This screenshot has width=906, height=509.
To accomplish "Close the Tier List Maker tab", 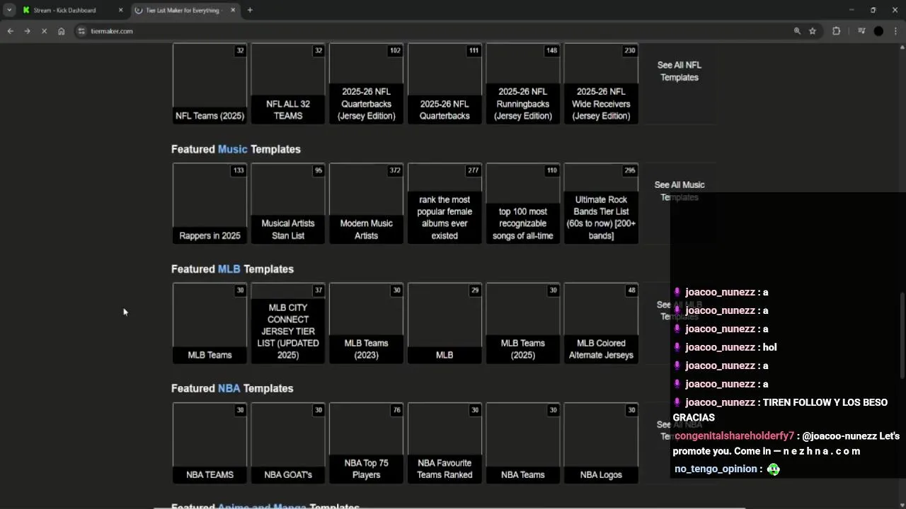I will pos(233,10).
